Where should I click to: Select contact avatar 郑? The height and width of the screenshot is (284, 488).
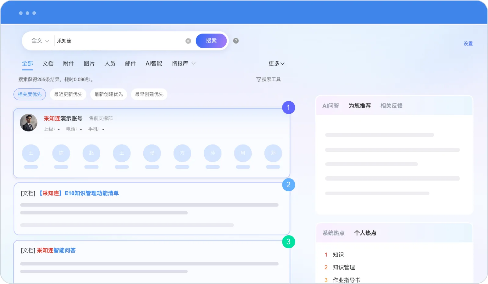273,153
